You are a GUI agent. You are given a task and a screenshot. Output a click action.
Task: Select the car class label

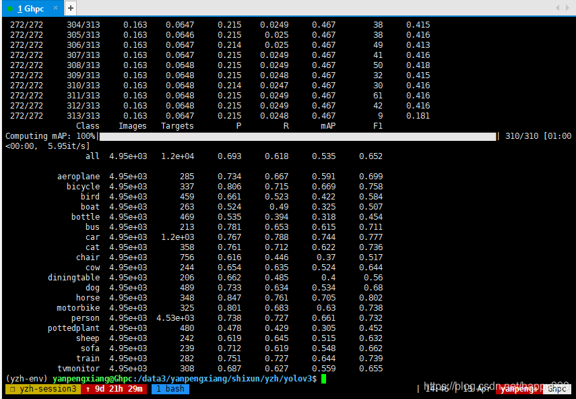92,237
